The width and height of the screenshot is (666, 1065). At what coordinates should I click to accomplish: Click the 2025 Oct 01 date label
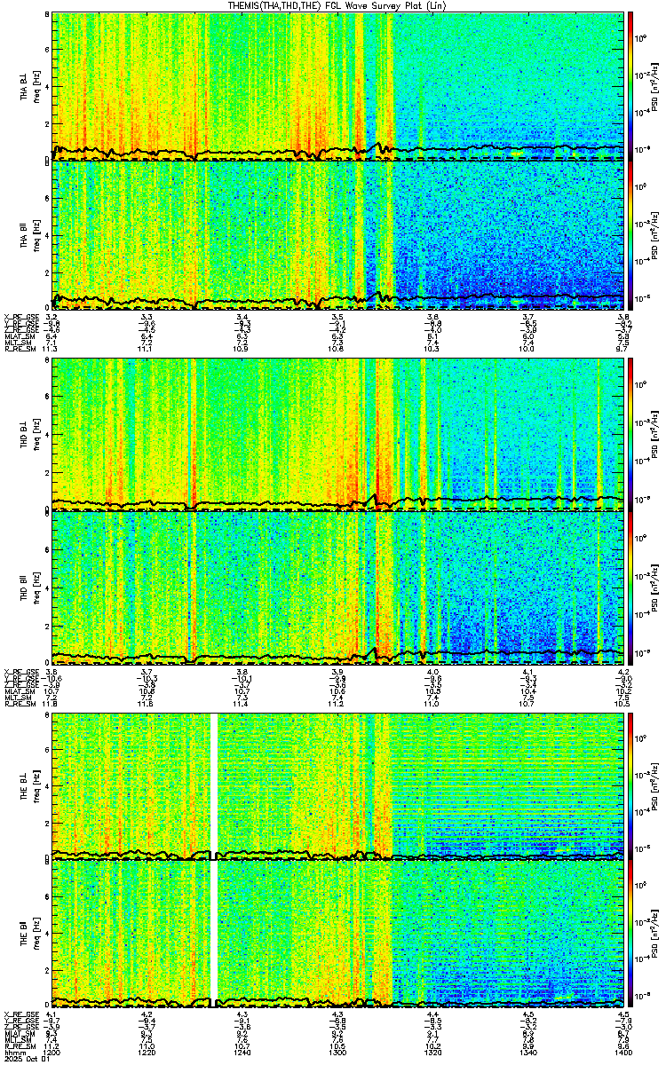pos(21,1059)
